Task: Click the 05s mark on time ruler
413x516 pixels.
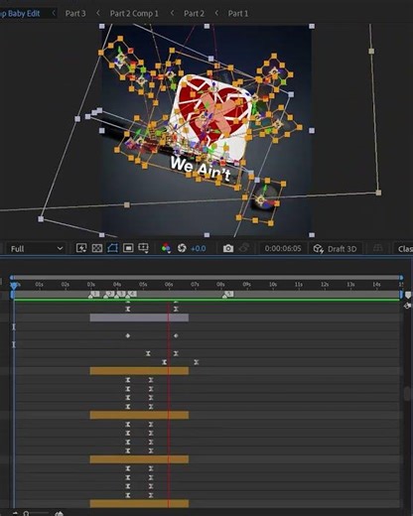Action: pos(143,285)
